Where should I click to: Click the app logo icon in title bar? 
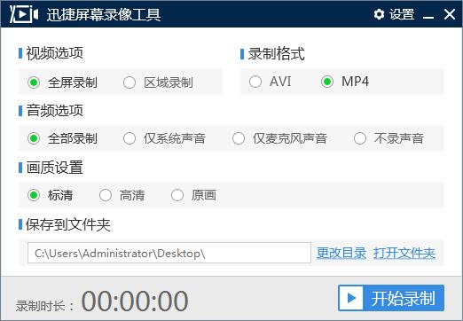[x=24, y=14]
